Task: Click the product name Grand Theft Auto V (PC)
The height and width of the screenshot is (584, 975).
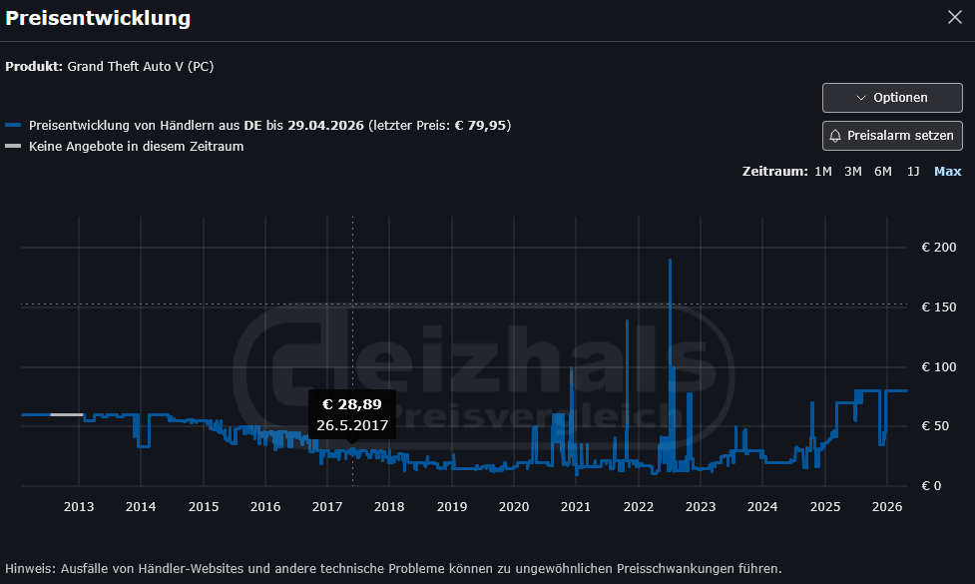Action: click(141, 67)
